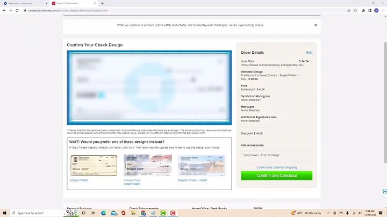This screenshot has height=217, width=387.
Task: Switch to the Accounts chase.com tab
Action: [24, 3]
